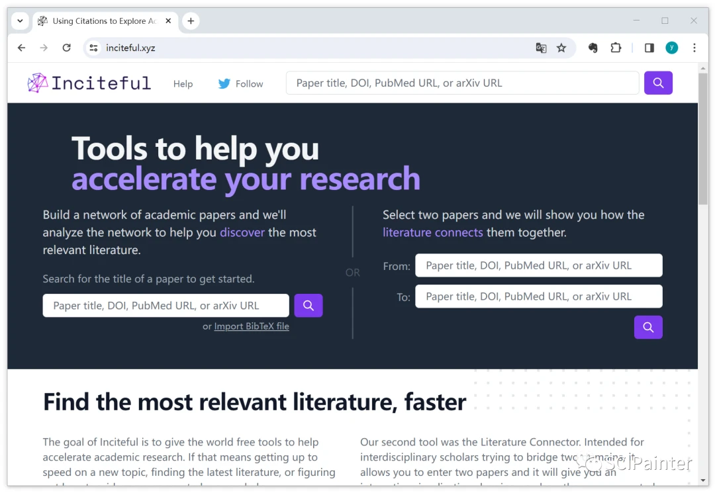This screenshot has width=715, height=493.
Task: Click the browser forward arrow
Action: [x=44, y=48]
